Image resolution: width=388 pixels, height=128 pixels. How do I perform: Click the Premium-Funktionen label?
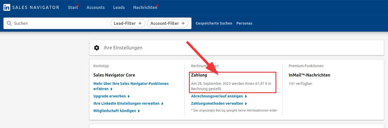306,66
